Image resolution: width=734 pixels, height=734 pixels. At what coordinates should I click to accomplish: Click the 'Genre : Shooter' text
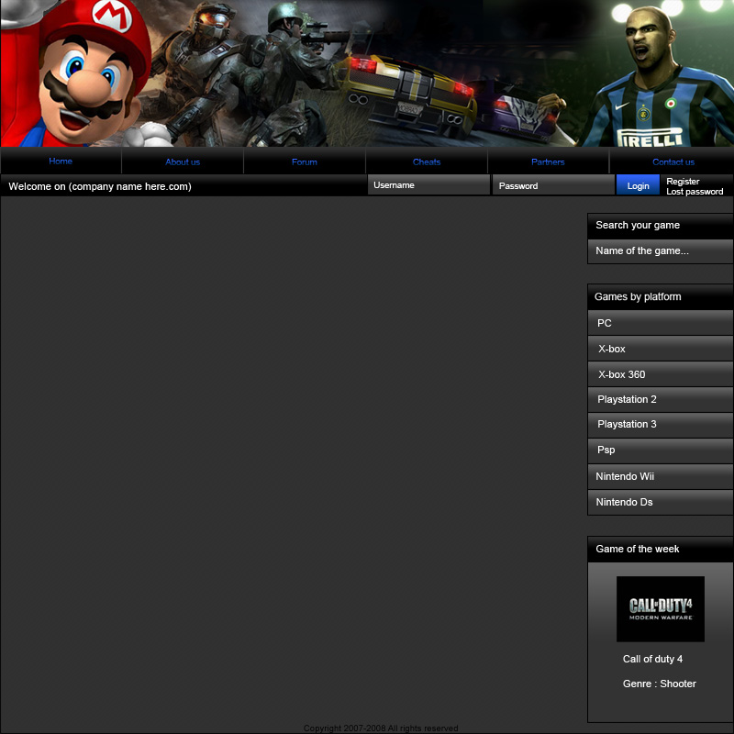659,684
